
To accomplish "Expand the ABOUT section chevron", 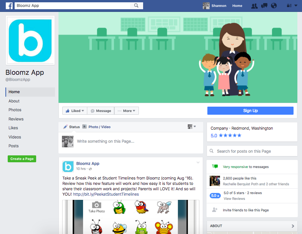I will 293,226.
